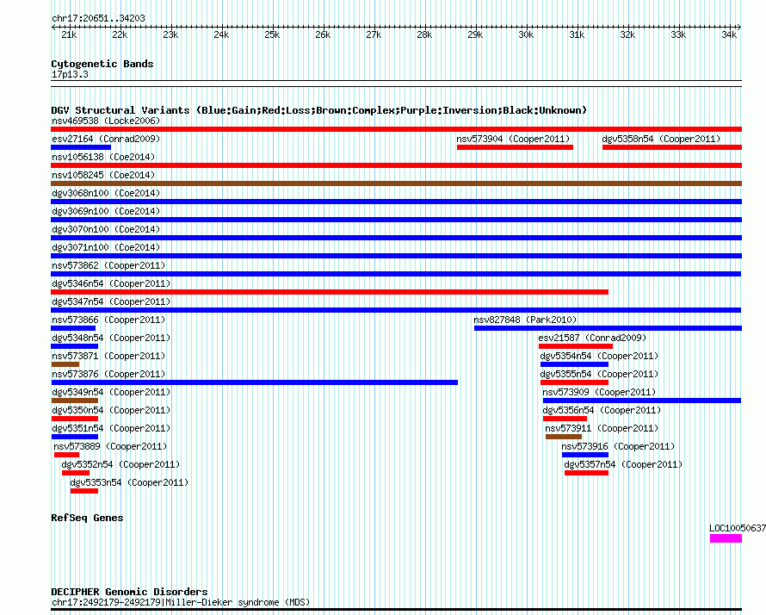Select the dgv5357n54 (Cooper2011) label
Screen dimensions: 766x615
tap(623, 464)
